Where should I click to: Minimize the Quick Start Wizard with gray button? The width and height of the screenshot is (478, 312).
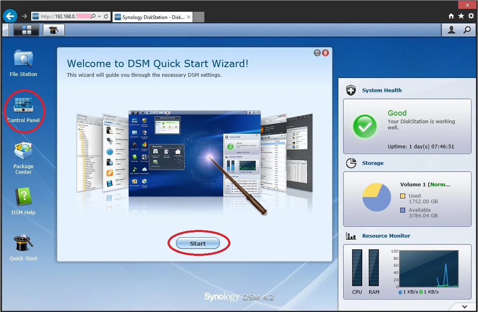[x=317, y=53]
